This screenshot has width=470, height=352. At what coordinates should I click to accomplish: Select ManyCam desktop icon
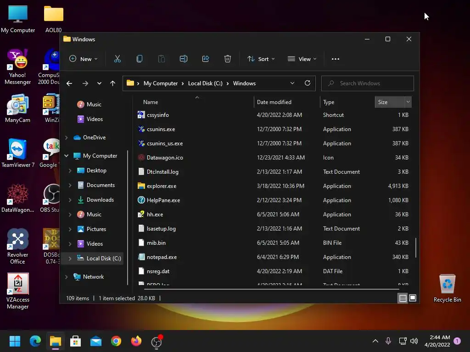(18, 108)
